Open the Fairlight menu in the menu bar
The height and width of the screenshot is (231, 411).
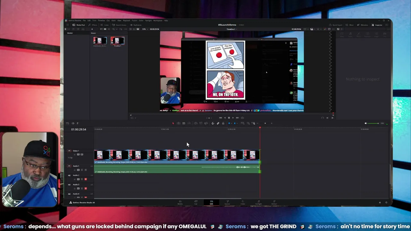click(148, 21)
